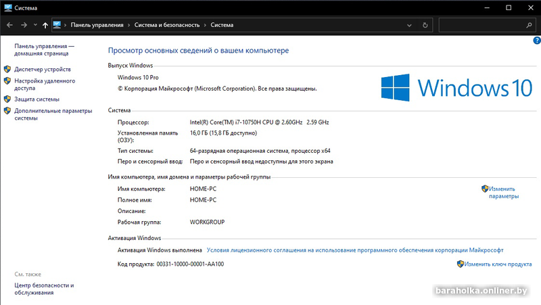Go back using the back arrow
This screenshot has width=541, height=305.
(x=9, y=25)
